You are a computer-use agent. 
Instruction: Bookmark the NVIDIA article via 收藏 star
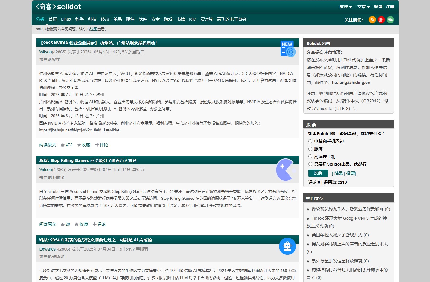[x=84, y=145]
